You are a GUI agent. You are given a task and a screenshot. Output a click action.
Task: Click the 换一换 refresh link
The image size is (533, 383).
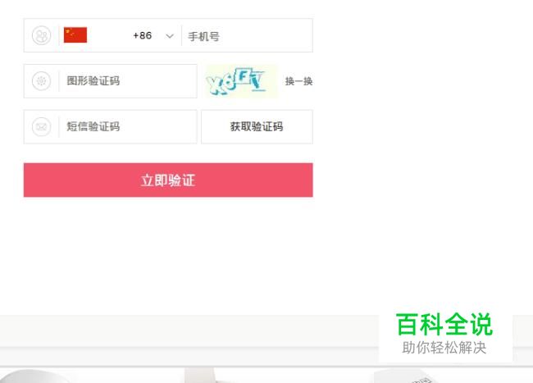coord(298,81)
